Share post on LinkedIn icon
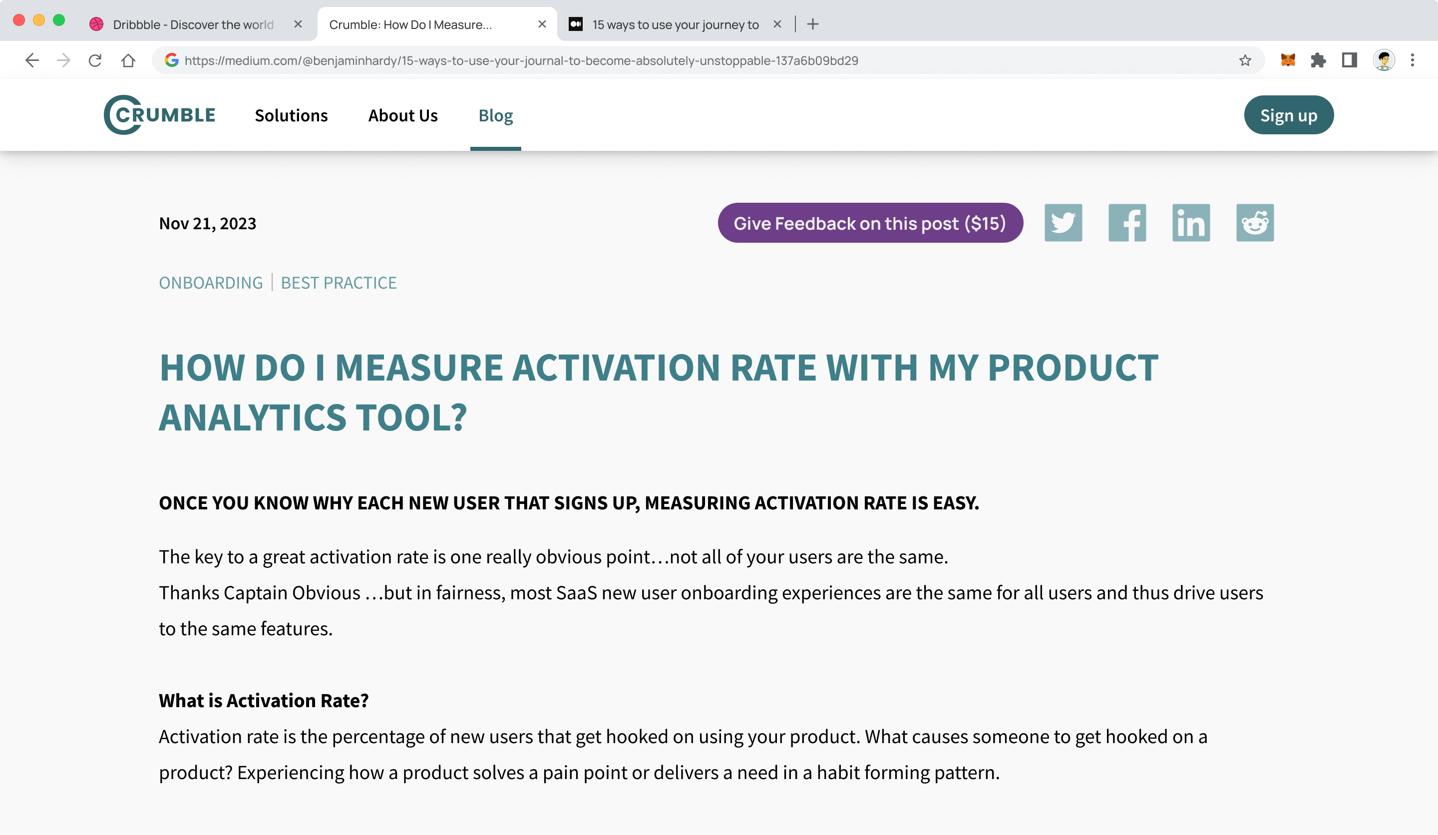Screen dimensions: 1438x835 coord(1191,223)
